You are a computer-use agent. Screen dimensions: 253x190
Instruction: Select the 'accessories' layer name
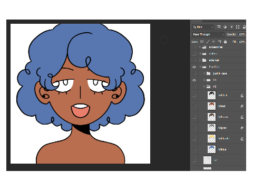coord(216,47)
